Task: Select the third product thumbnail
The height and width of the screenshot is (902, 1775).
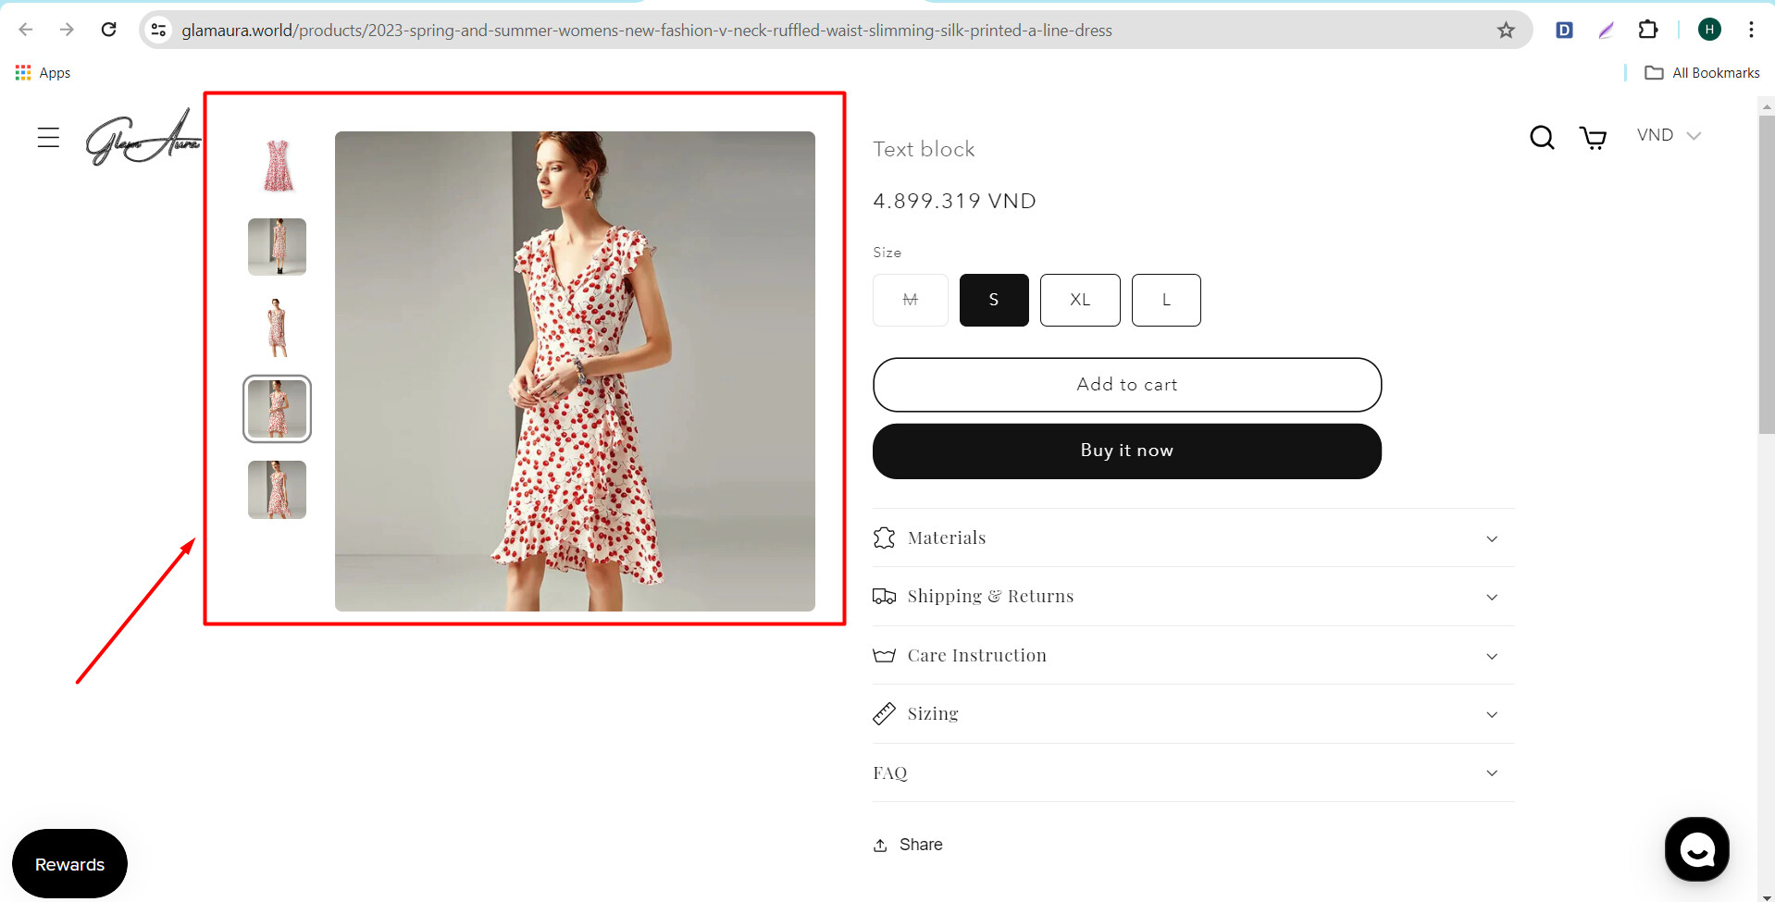Action: pos(278,327)
